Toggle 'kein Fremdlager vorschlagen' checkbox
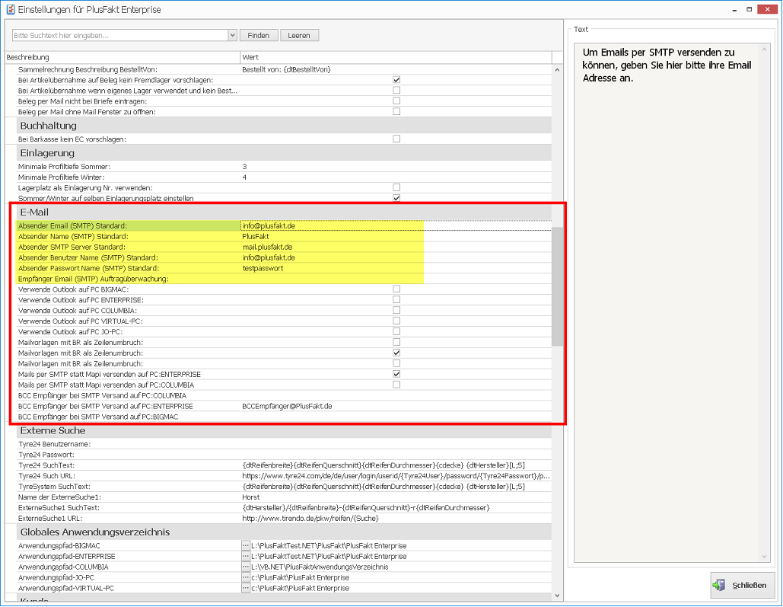783x607 pixels. [396, 79]
